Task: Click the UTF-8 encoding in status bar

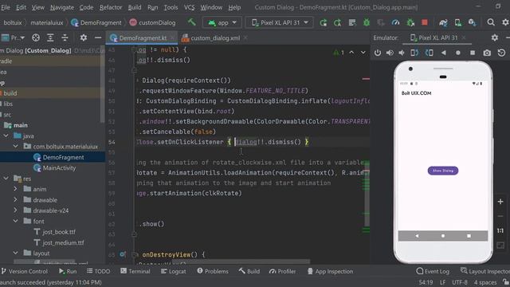Action: click(x=460, y=282)
